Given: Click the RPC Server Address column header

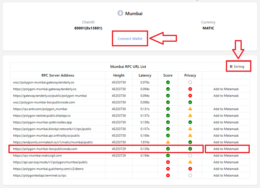Looking at the screenshot, I should pyautogui.click(x=58, y=75).
